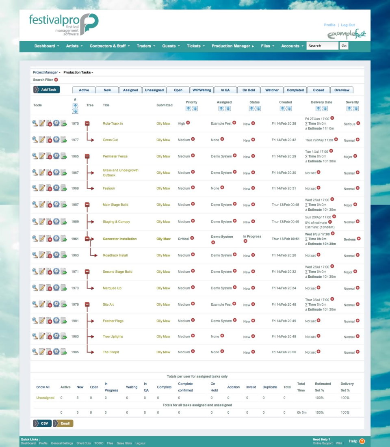Switch to the Completed tab

[x=295, y=90]
